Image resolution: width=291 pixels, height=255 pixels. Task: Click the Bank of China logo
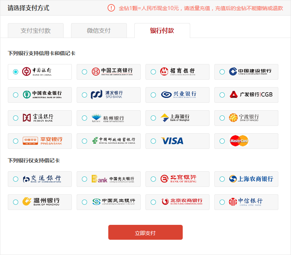click(37, 71)
